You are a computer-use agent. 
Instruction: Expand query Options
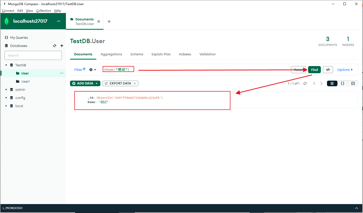[345, 70]
